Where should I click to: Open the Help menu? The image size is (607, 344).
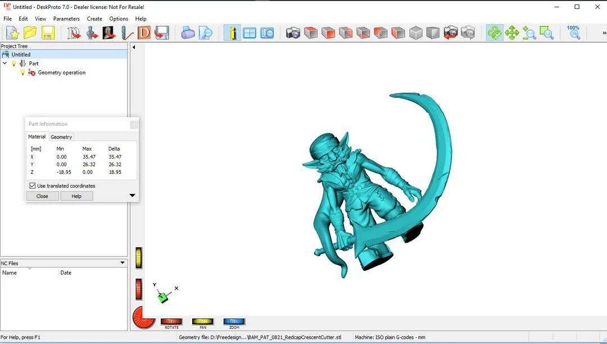[x=141, y=19]
